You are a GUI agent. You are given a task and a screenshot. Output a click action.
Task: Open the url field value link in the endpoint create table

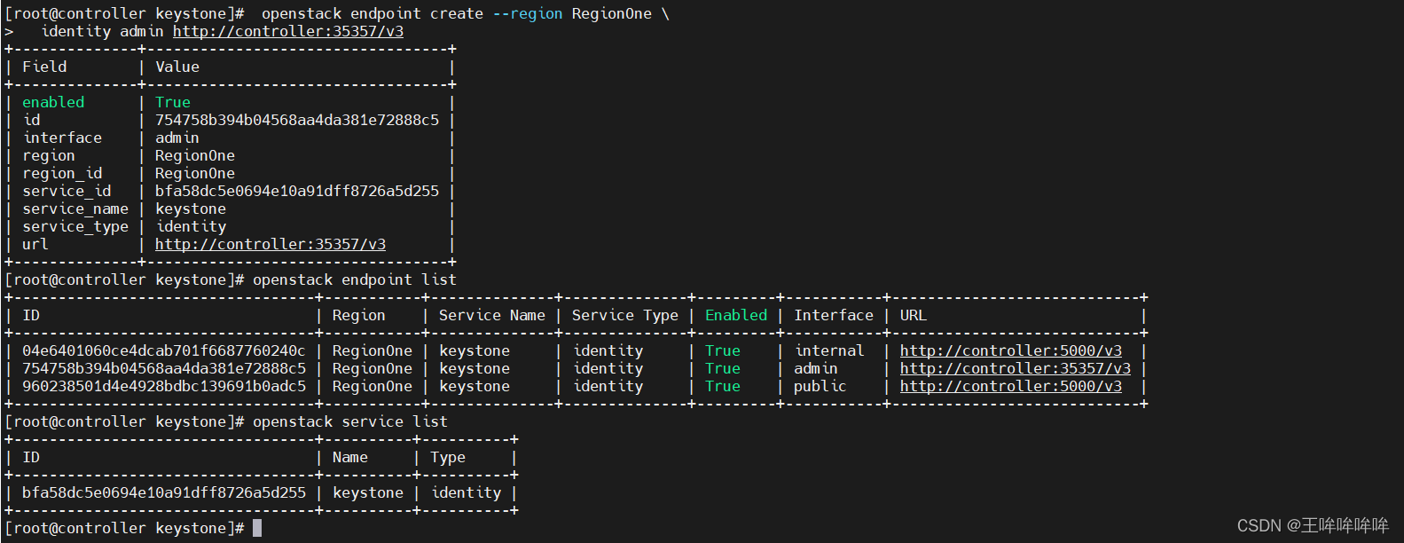click(x=271, y=244)
